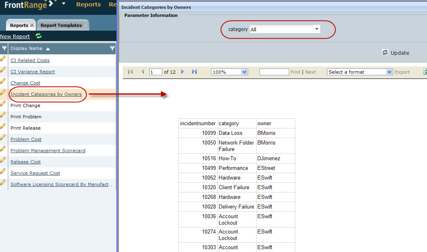Open Software Licensing Scorecard By Manufacturer report
427x252 pixels.
click(61, 184)
